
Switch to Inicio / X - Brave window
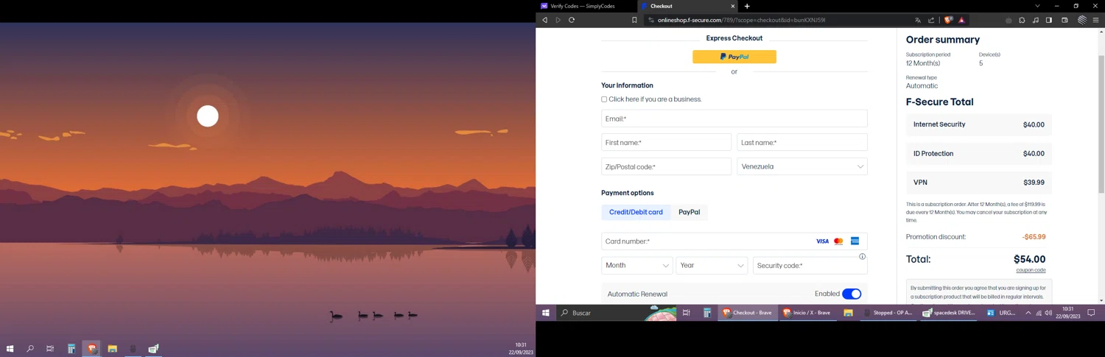807,313
